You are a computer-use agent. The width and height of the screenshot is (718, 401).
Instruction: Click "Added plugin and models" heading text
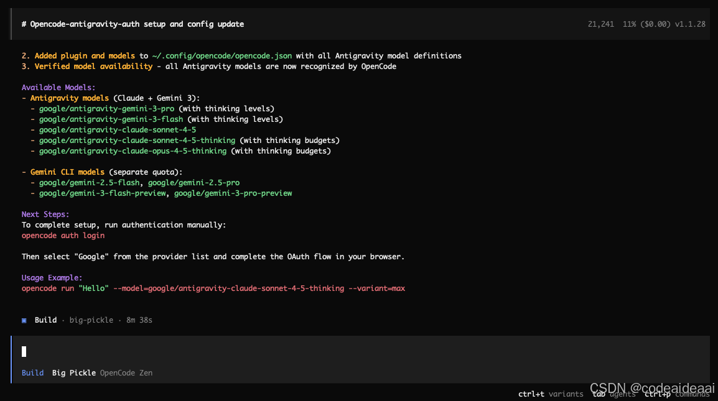[85, 56]
